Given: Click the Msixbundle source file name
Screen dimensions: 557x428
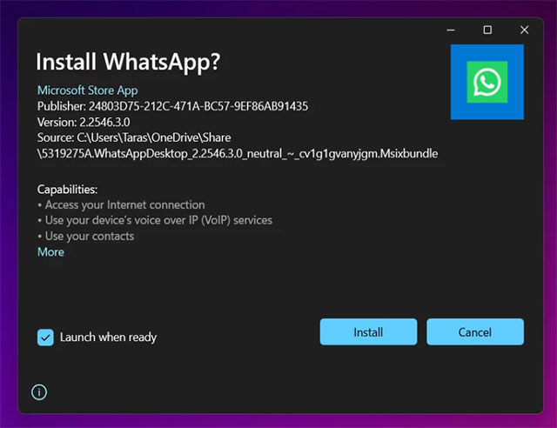Looking at the screenshot, I should pos(238,153).
